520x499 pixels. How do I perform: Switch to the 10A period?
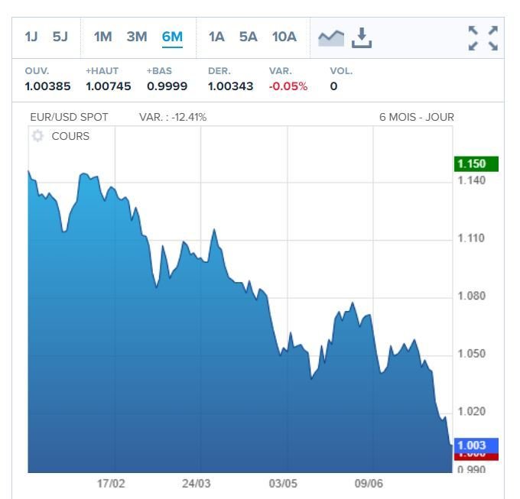click(284, 37)
